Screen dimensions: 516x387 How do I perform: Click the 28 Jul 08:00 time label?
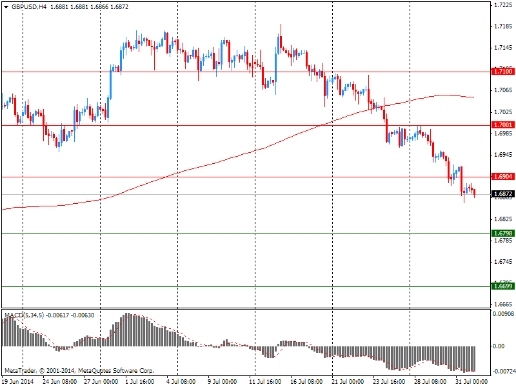430,382
